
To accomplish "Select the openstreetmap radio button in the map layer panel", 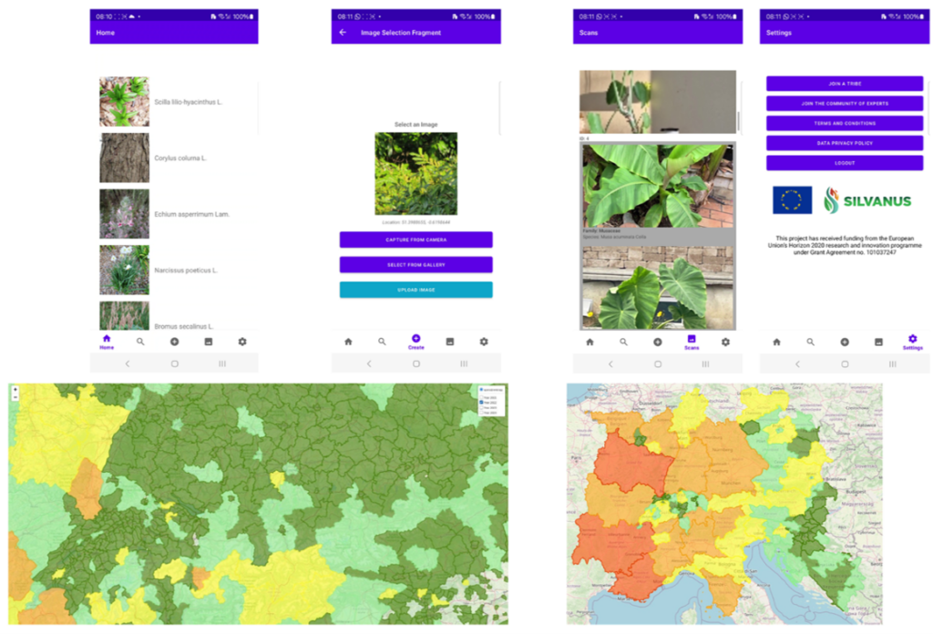I will coord(481,390).
